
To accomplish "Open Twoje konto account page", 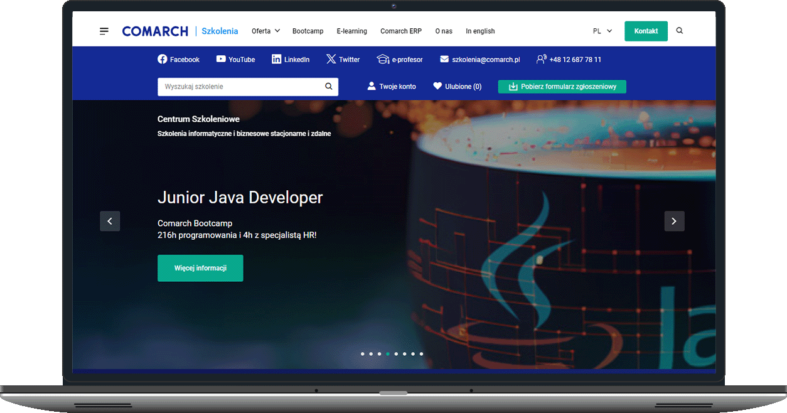I will (392, 87).
